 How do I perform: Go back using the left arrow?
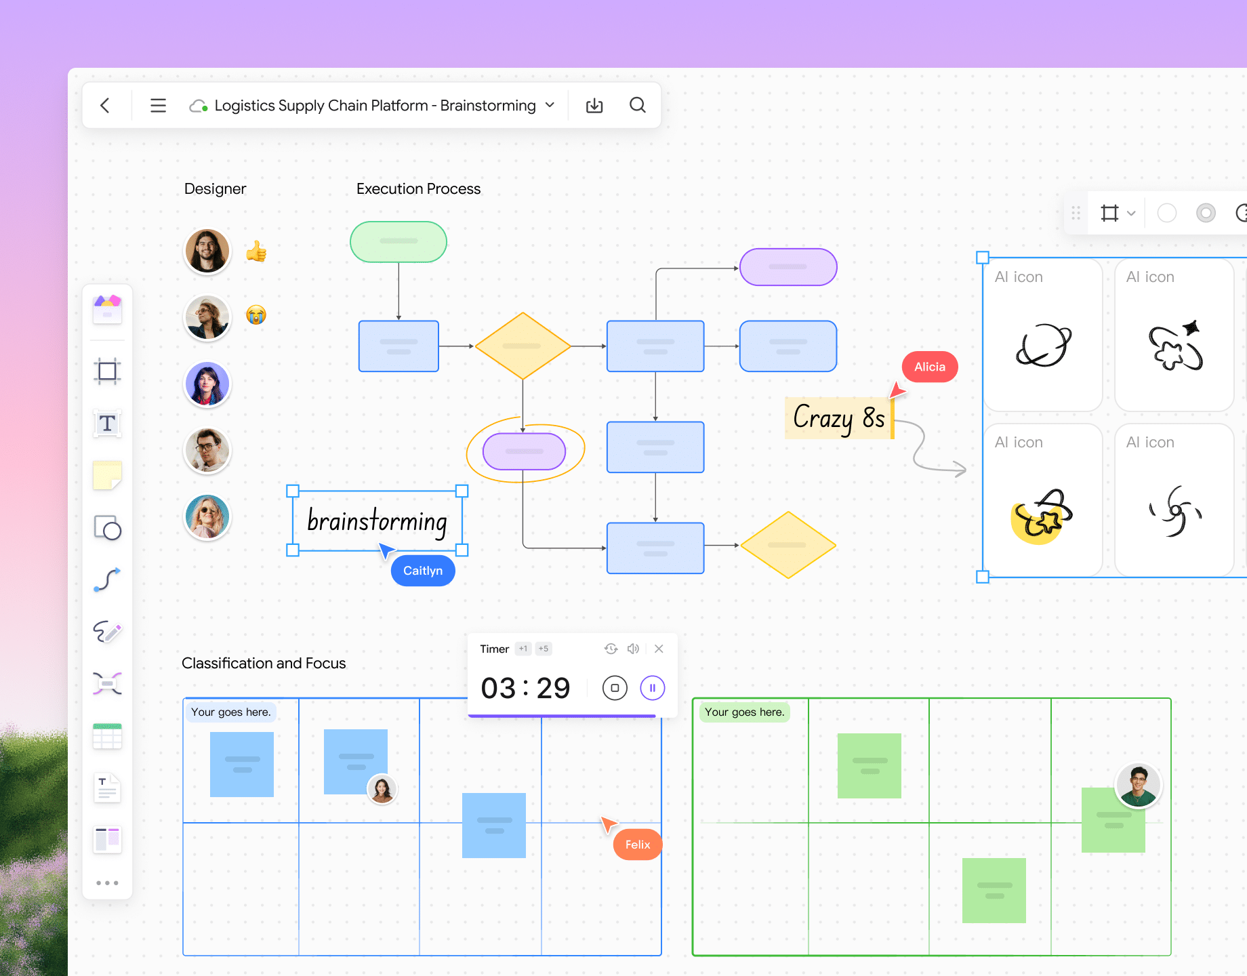(105, 106)
